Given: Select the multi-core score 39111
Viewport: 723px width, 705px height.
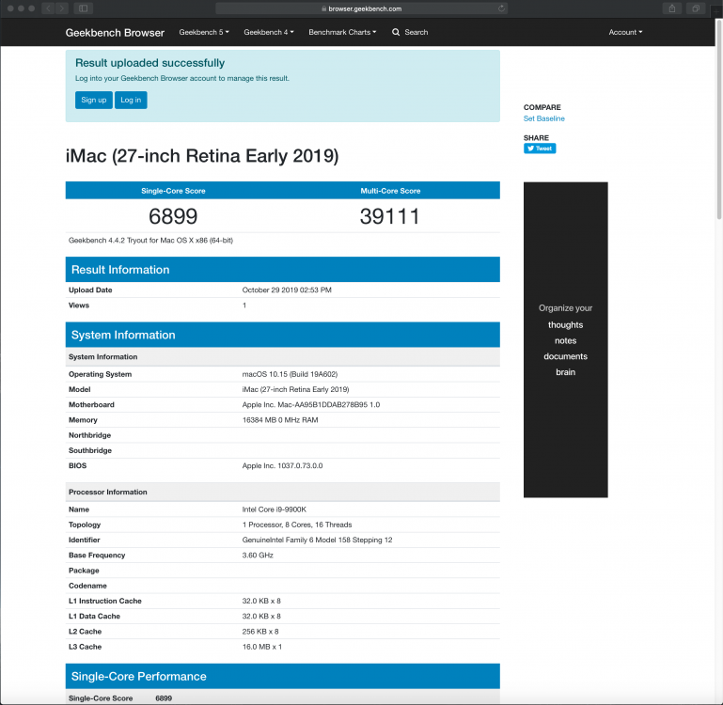Looking at the screenshot, I should [x=390, y=216].
